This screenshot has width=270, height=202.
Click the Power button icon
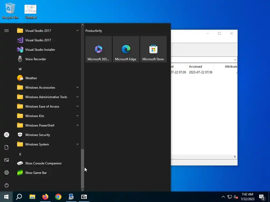point(7,185)
